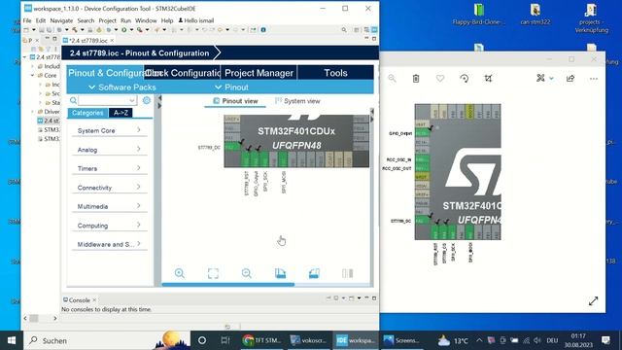
Task: Click the 13°C weather widget on taskbar
Action: tap(453, 340)
